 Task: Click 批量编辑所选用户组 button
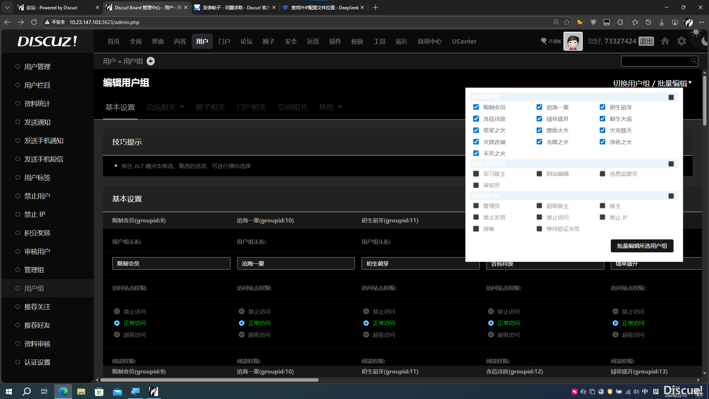(x=642, y=246)
